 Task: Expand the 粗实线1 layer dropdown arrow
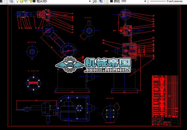click(90, 1)
